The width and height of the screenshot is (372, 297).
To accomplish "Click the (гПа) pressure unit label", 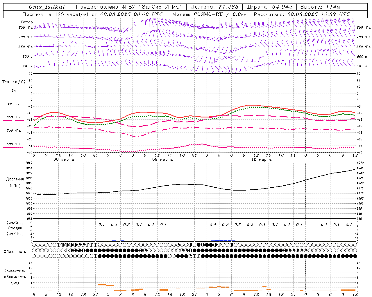I will [15, 186].
